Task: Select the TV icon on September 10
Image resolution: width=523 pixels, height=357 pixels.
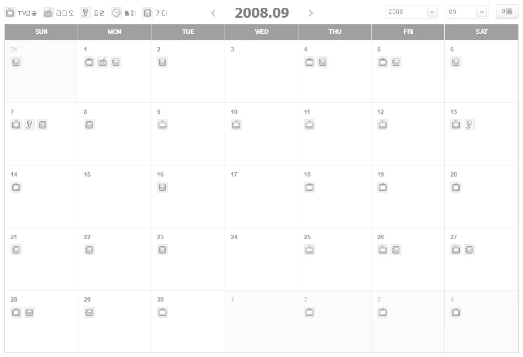Action: 236,125
